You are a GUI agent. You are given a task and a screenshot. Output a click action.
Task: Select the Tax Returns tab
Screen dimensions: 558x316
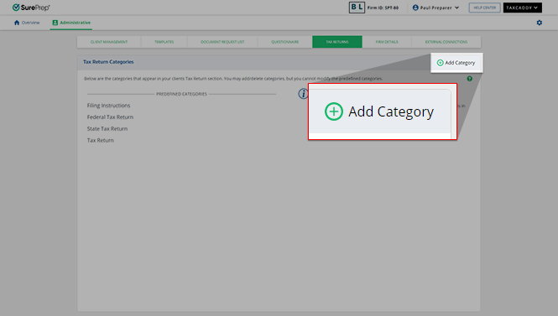pos(337,42)
